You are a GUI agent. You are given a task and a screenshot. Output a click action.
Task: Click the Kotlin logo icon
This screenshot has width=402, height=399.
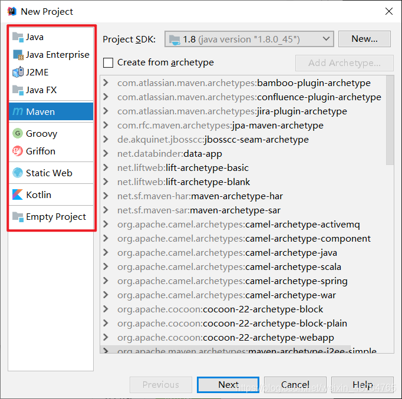18,194
